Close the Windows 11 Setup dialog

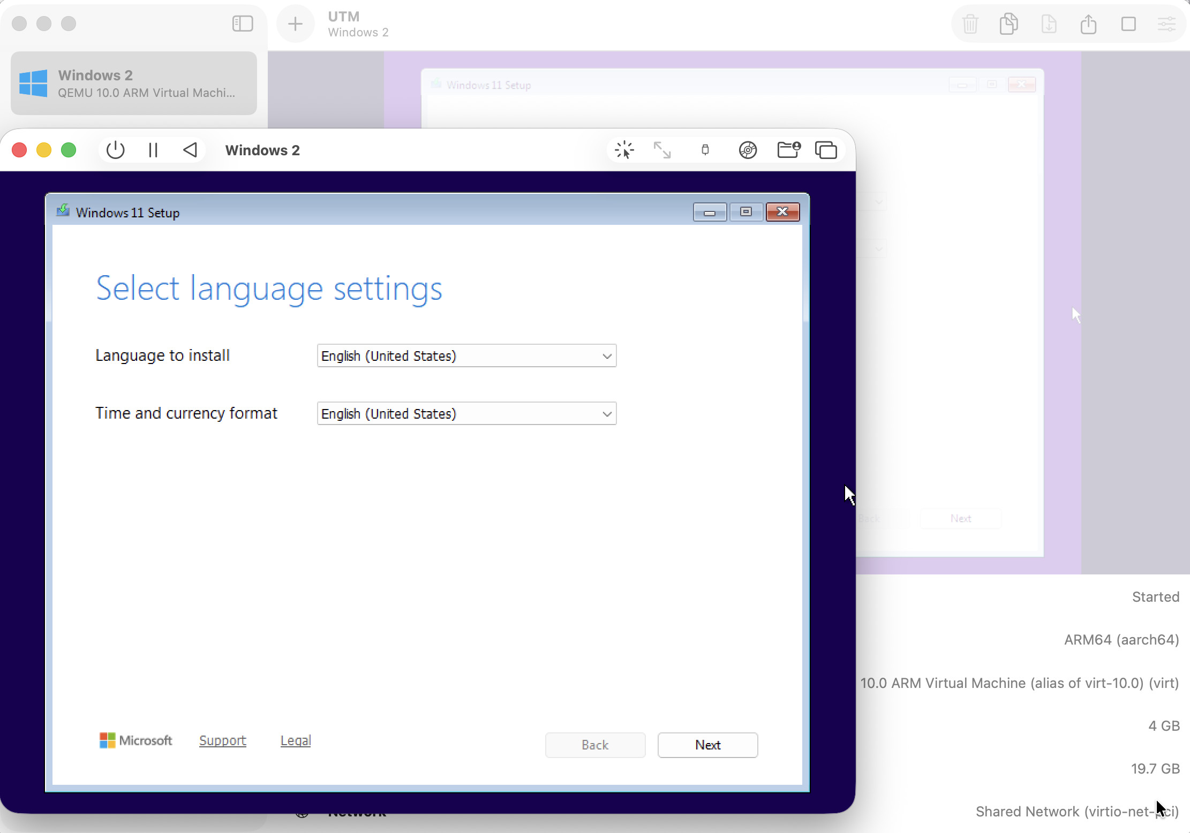click(x=782, y=212)
